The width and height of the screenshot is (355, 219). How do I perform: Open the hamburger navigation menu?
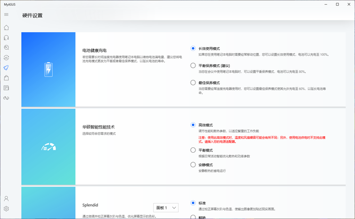(x=6, y=15)
